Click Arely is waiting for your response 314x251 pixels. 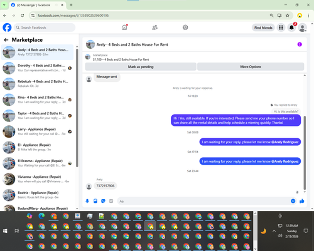pyautogui.click(x=193, y=88)
